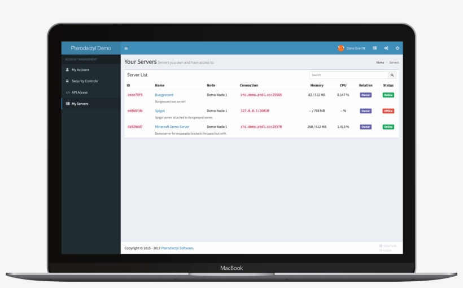Click the red Offline status badge
Image resolution: width=463 pixels, height=288 pixels.
[388, 111]
